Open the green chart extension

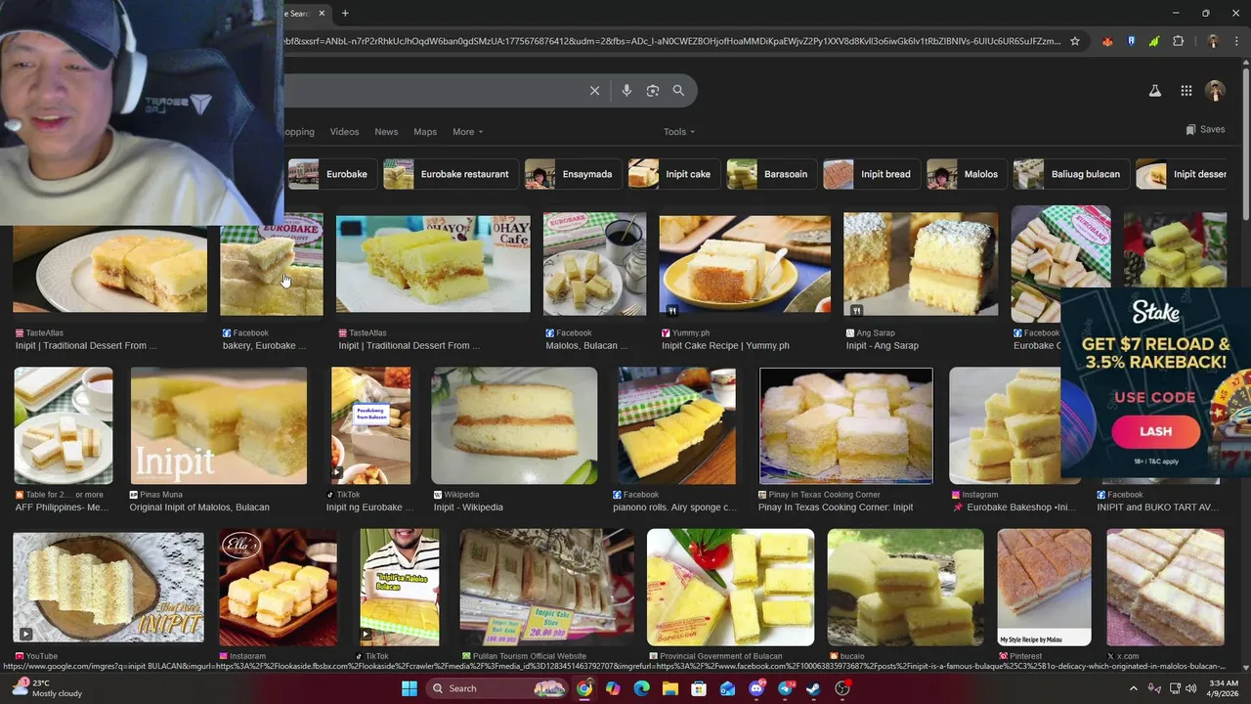pos(1154,41)
